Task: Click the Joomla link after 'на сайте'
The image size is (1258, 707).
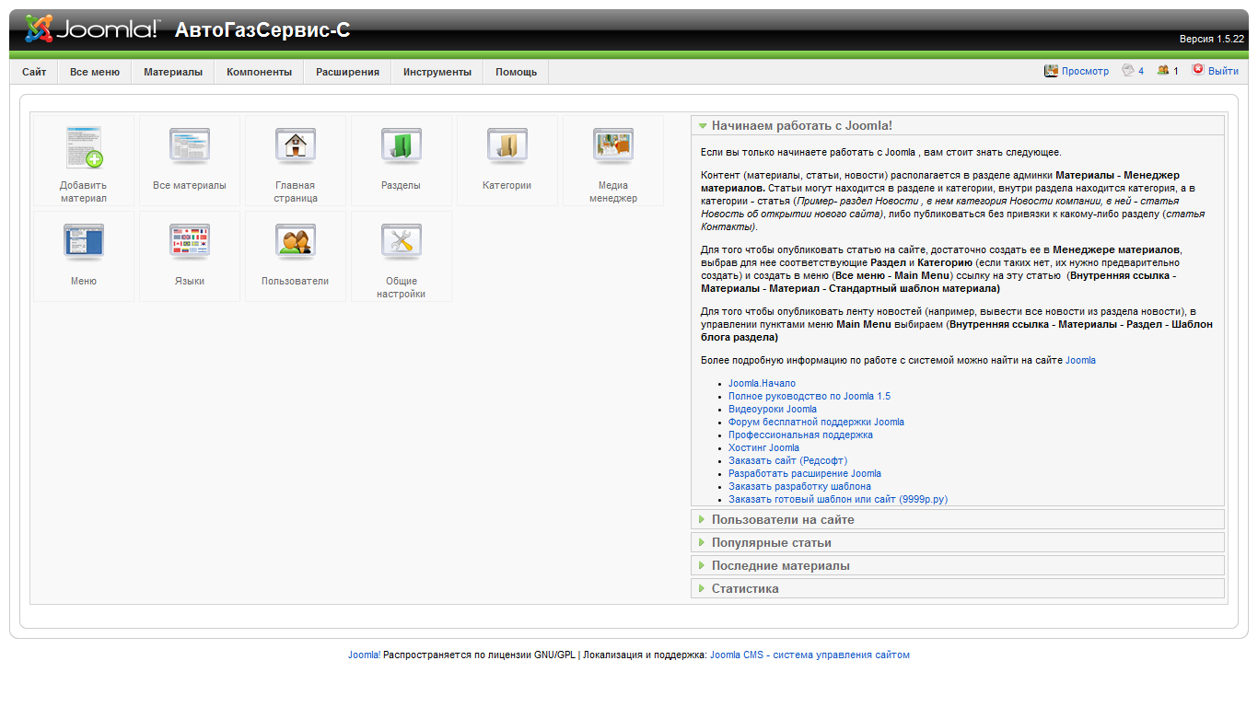Action: [1080, 360]
